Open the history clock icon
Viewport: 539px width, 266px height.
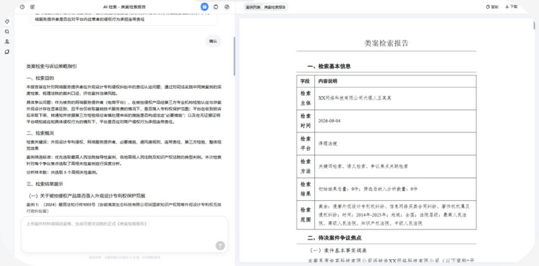pyautogui.click(x=22, y=7)
